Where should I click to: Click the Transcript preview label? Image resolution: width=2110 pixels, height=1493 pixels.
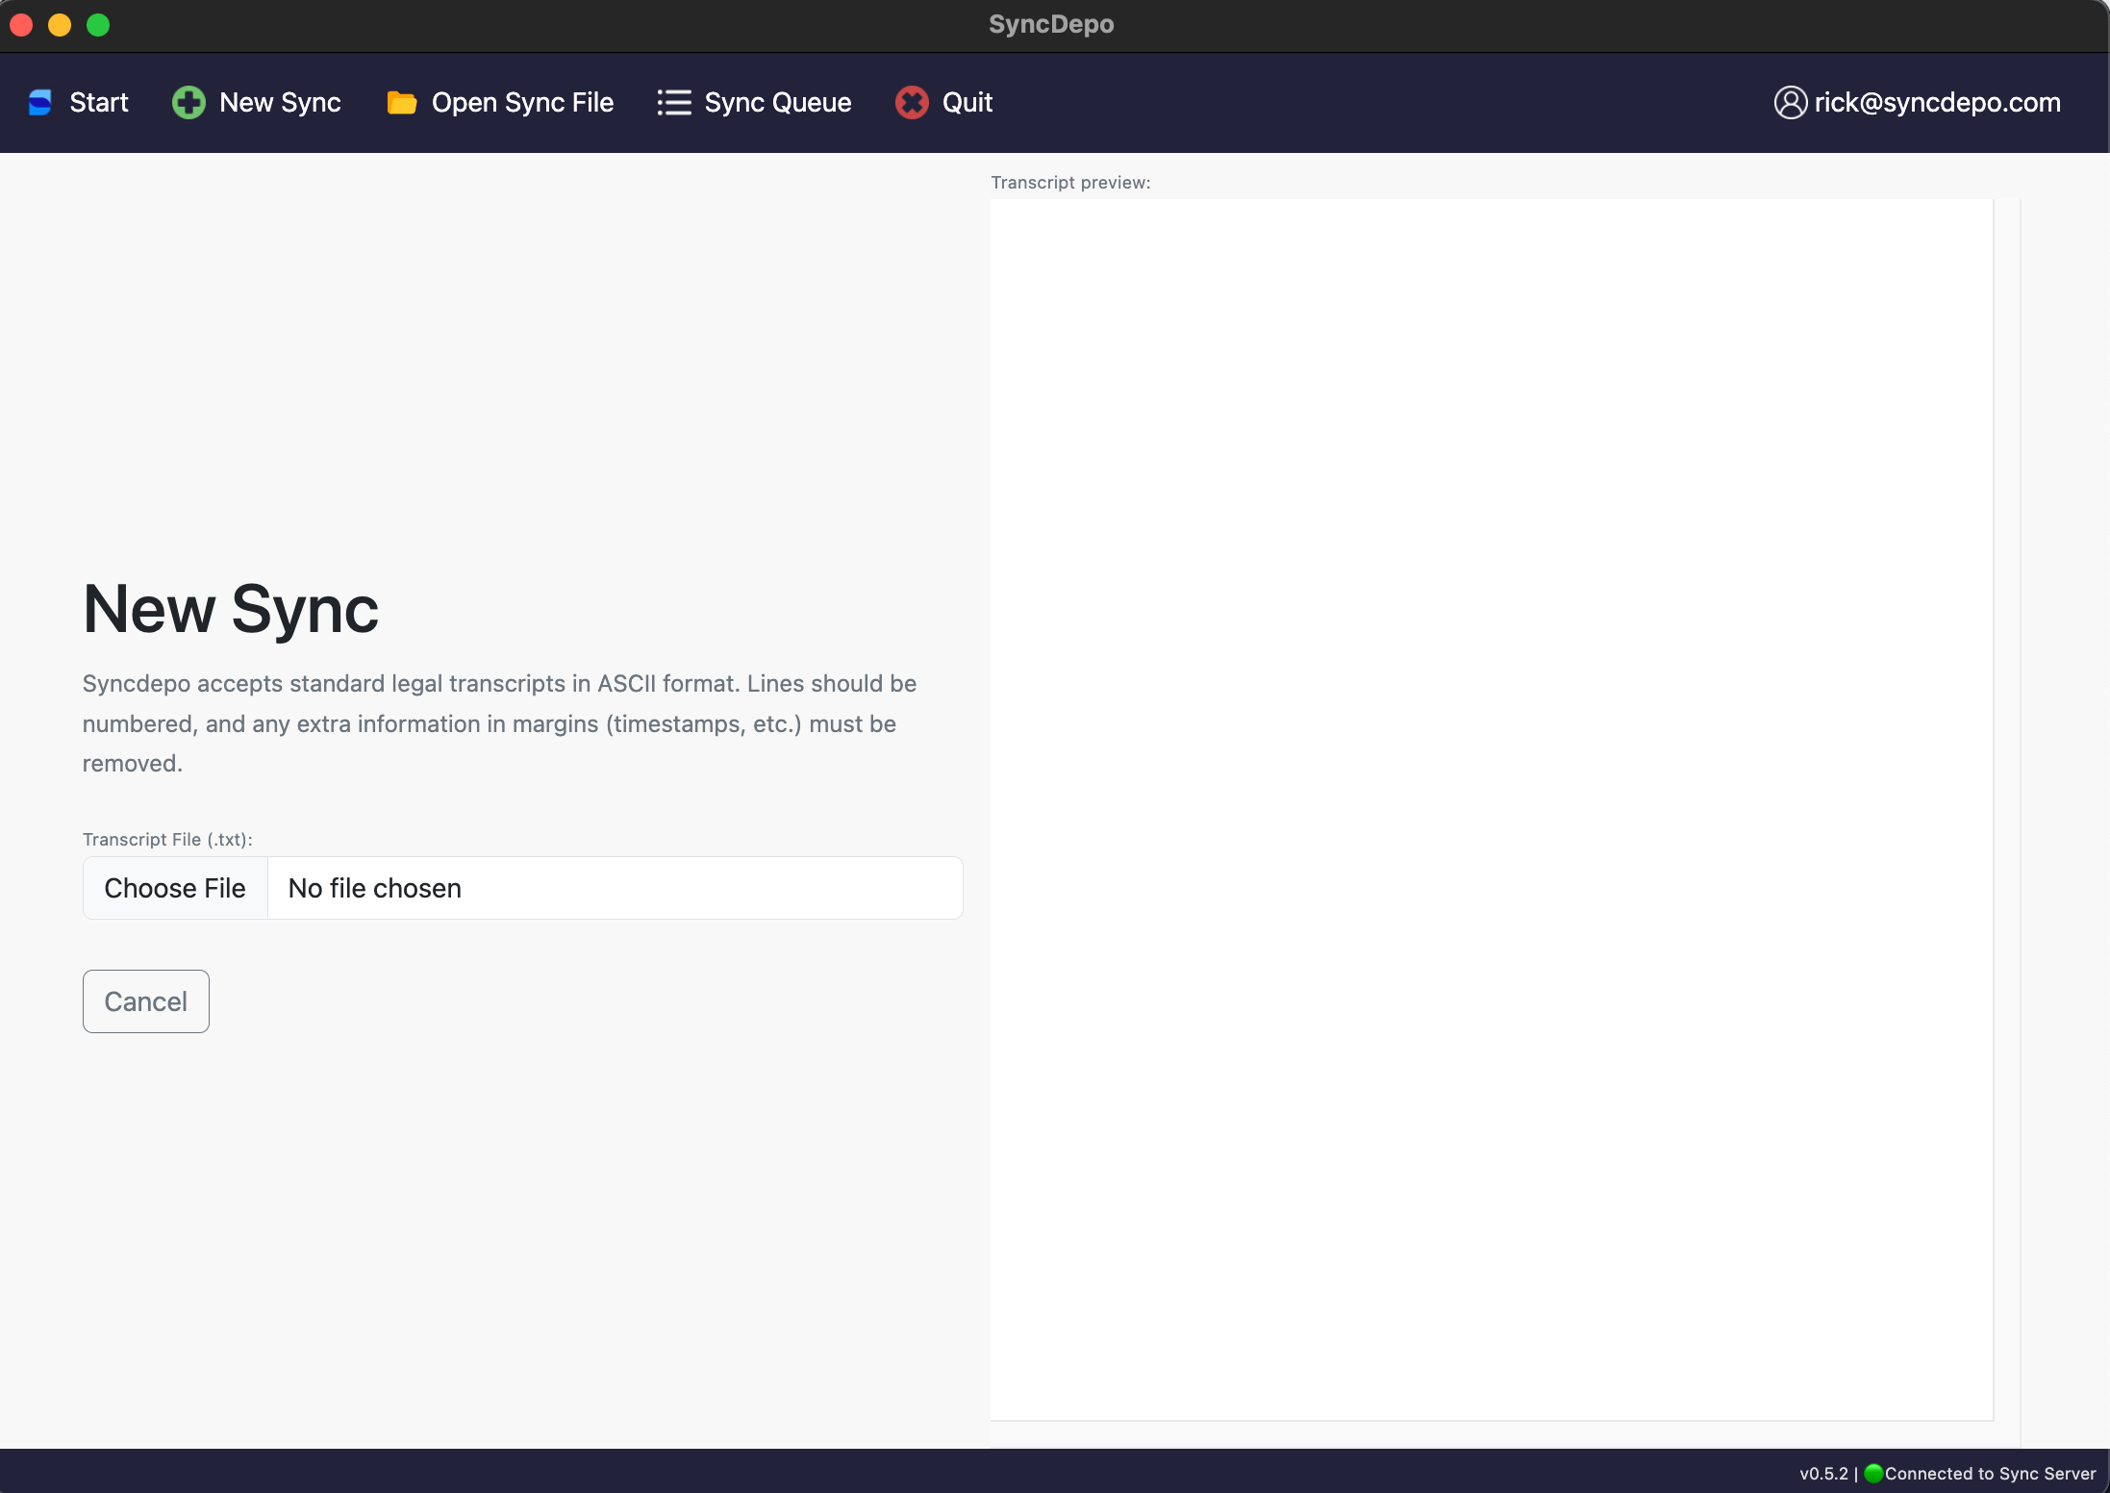coord(1070,183)
